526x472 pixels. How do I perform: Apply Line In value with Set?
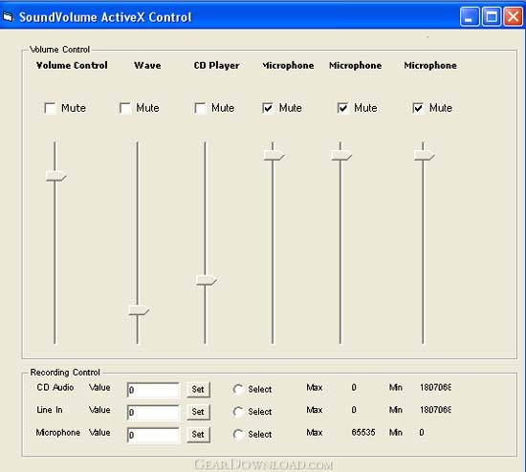click(198, 412)
